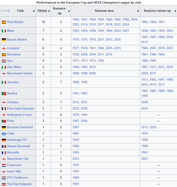Click England flag icon beside Nottingham Forest
This screenshot has height=187, width=177.
[x=4, y=115]
